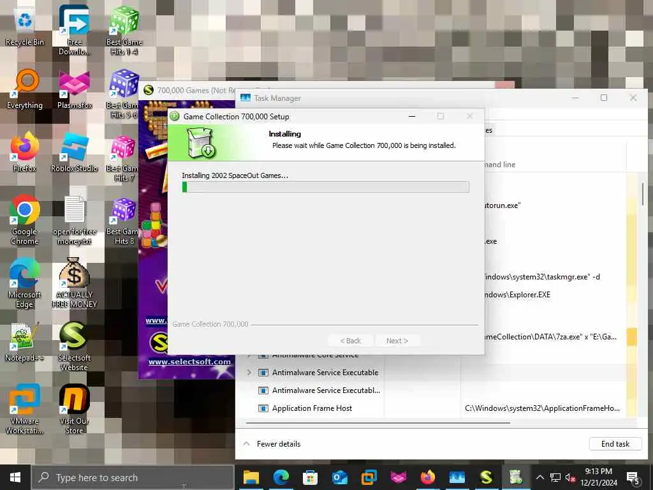Click the disabled Back button in Setup
This screenshot has height=490, width=653.
click(350, 341)
